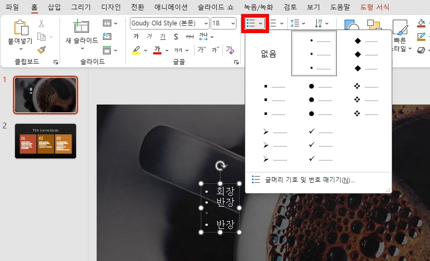Open Clipboard group dialog launcher
This screenshot has width=430, height=261.
pos(56,62)
